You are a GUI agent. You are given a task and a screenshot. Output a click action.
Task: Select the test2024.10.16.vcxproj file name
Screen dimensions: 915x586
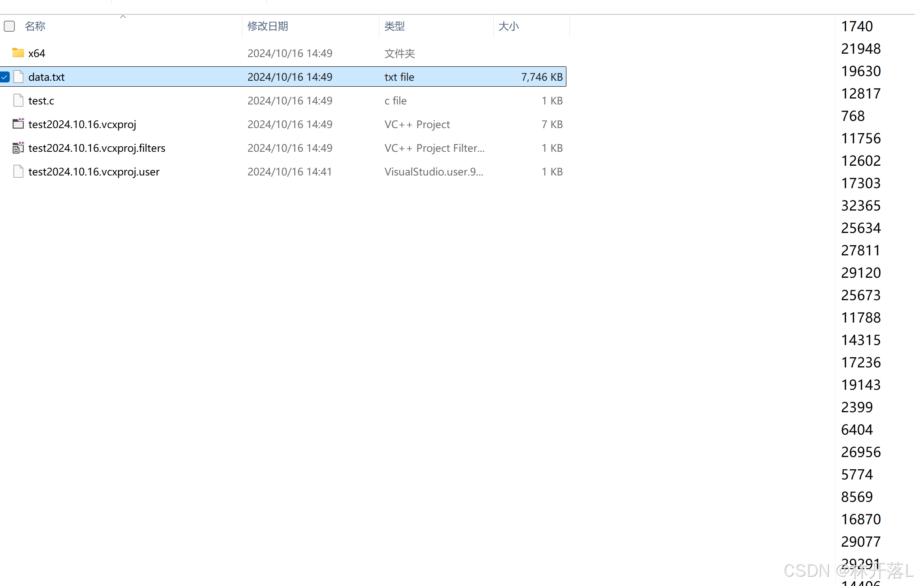click(82, 124)
